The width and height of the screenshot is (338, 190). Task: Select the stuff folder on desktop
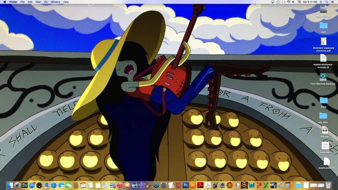(x=323, y=26)
